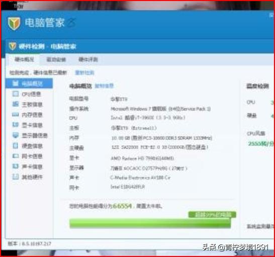275x257 pixels.
Task: Click the green 2555转/分 fan speed reading
Action: tap(261, 144)
